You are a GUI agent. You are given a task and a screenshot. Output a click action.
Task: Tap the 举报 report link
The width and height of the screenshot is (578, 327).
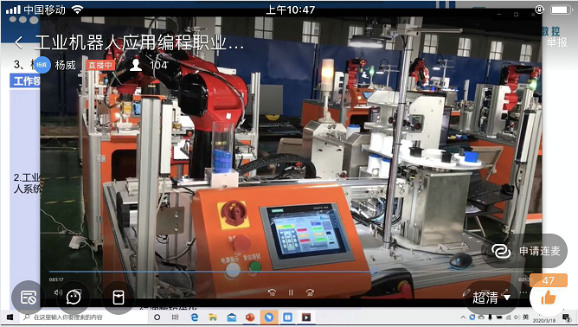coord(556,42)
